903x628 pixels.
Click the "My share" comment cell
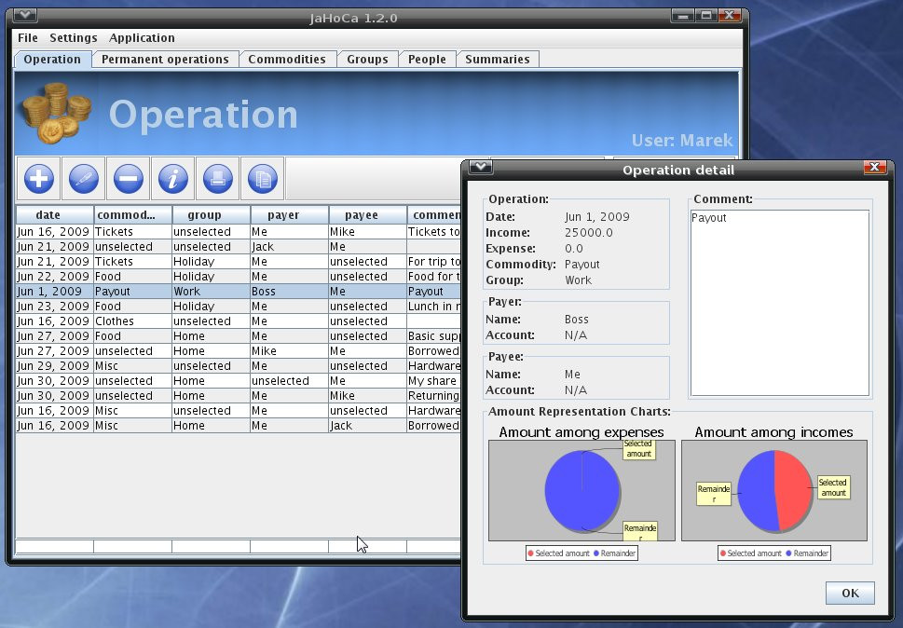[x=432, y=381]
